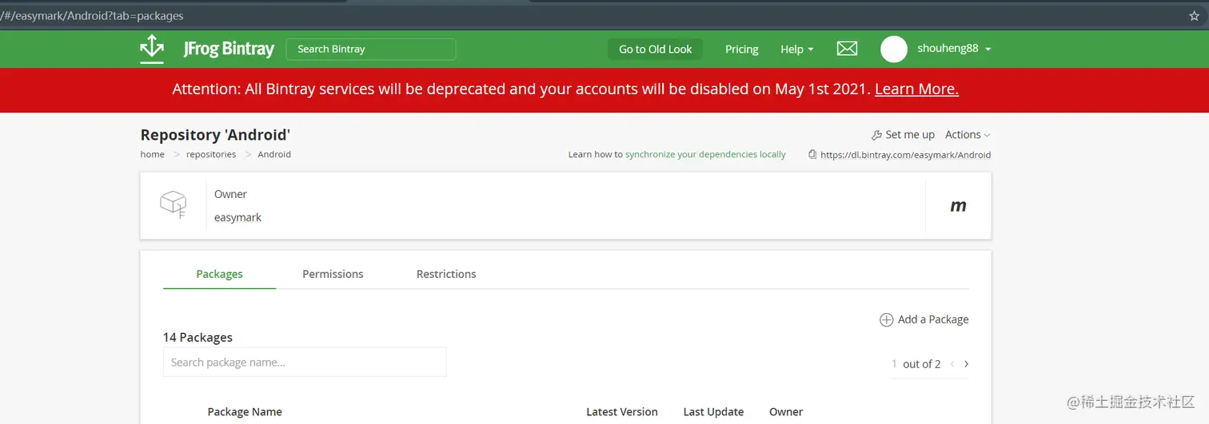Open the Pricing link
1209x424 pixels.
click(741, 49)
